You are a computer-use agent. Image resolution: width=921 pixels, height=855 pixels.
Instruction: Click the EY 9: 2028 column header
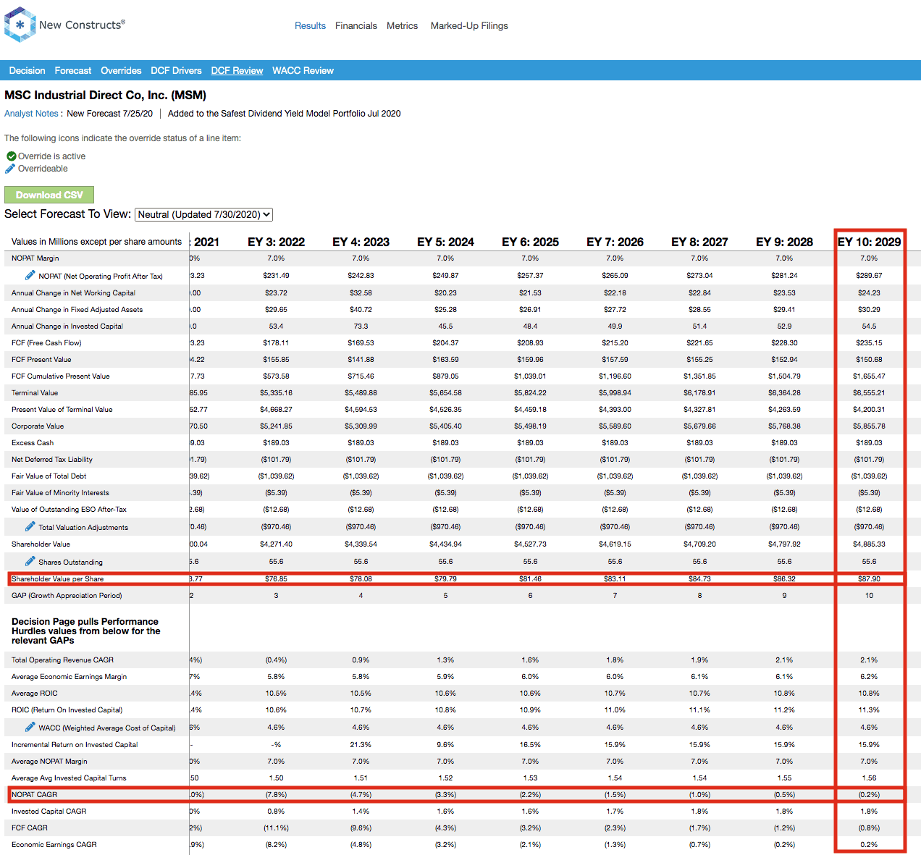click(784, 242)
